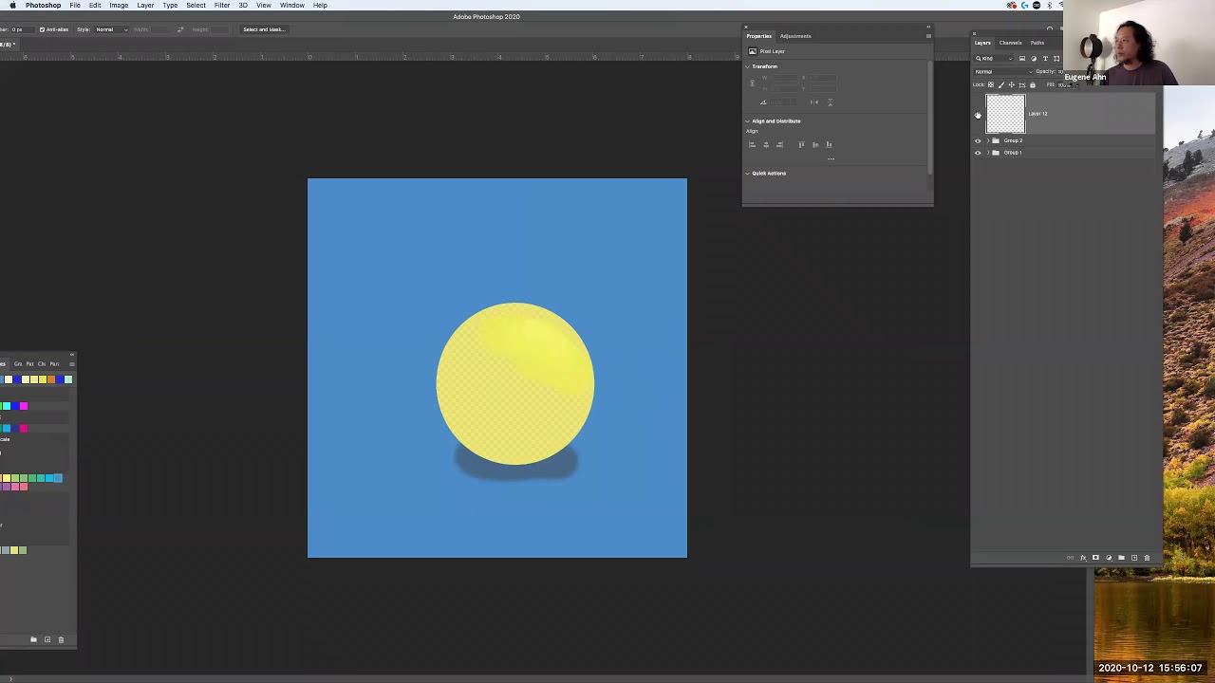
Task: Open the Photoshop application menu
Action: pyautogui.click(x=44, y=6)
